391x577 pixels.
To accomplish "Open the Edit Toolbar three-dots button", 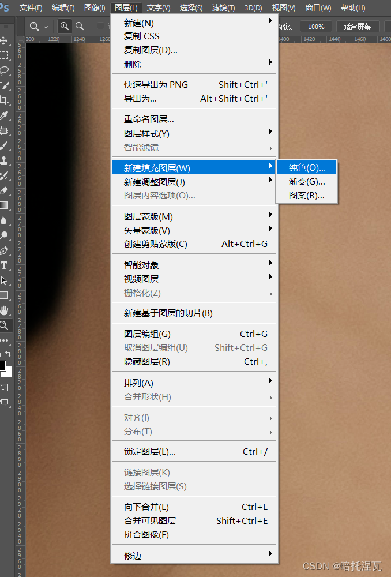I will click(x=4, y=340).
